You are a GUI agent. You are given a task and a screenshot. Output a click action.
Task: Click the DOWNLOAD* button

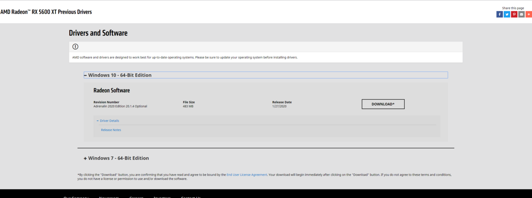click(x=383, y=104)
